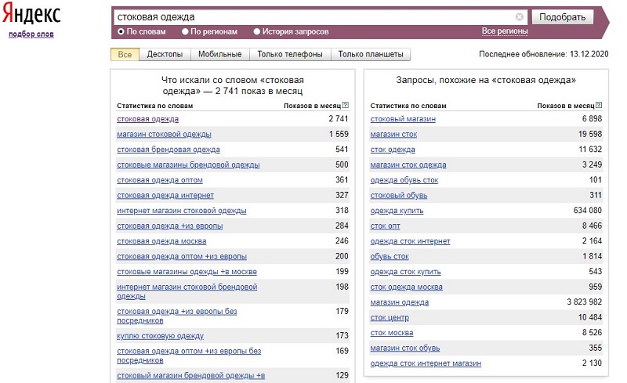Open the магазин сток link

pyautogui.click(x=393, y=135)
